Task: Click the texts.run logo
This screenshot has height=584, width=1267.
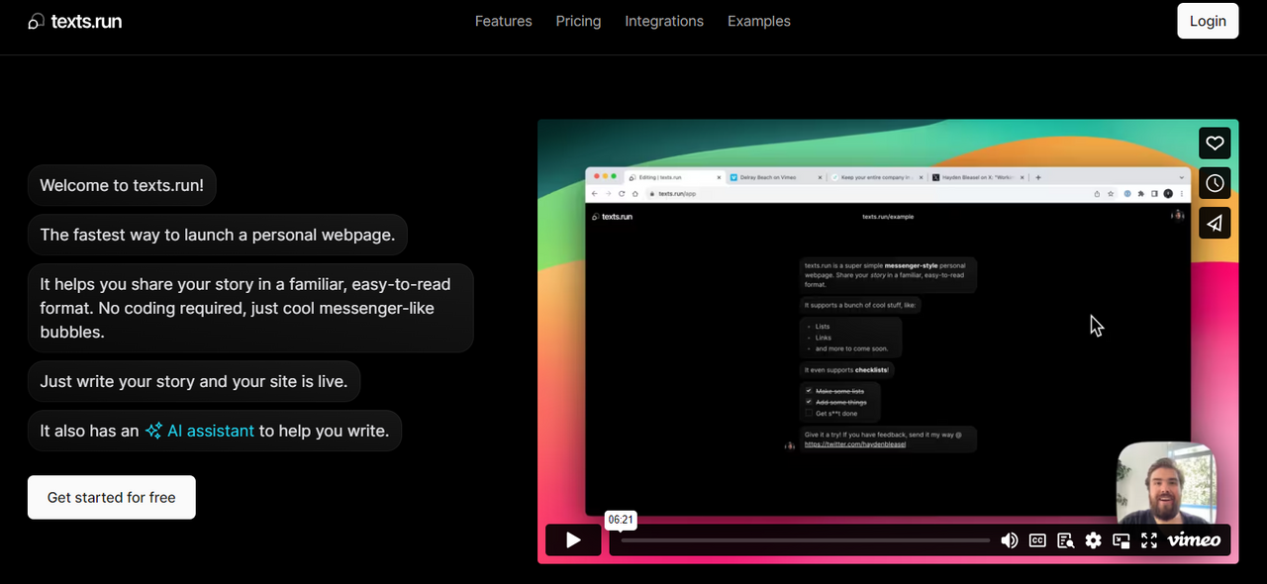Action: pos(75,21)
